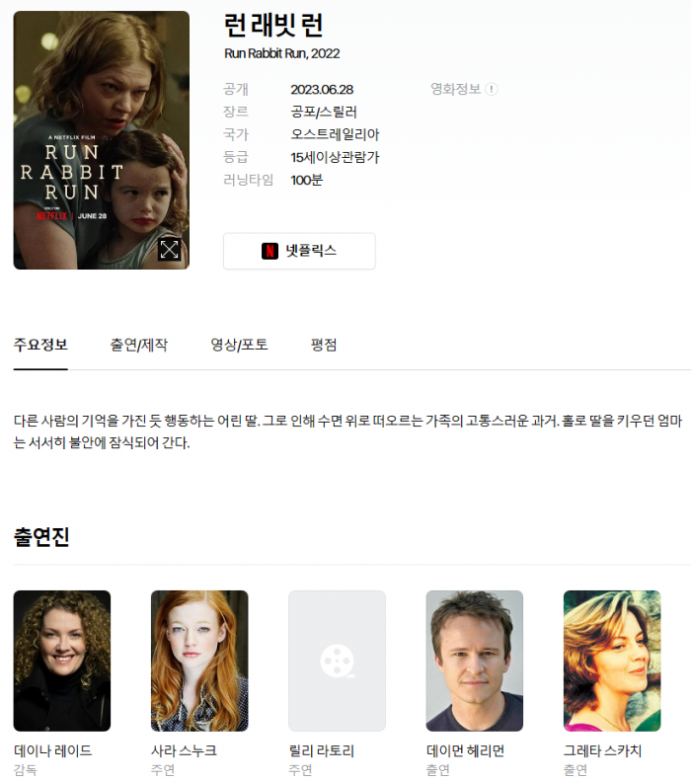Click 그레타 스카치's portrait photo
The height and width of the screenshot is (781, 691).
click(612, 661)
